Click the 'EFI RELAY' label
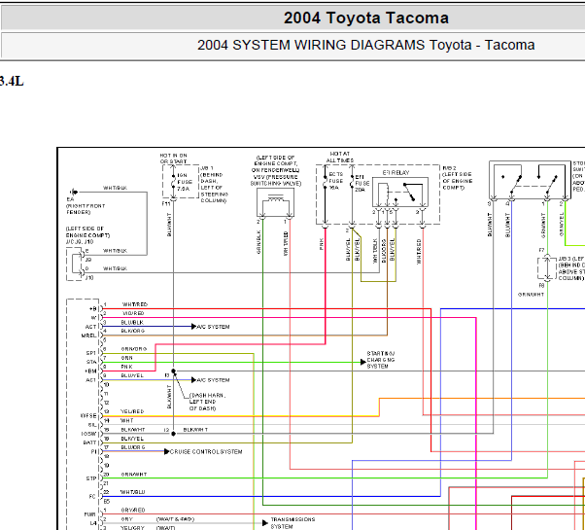 pos(396,172)
